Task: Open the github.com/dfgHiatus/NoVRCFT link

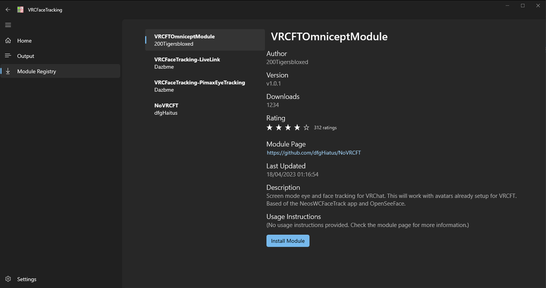Action: 313,153
